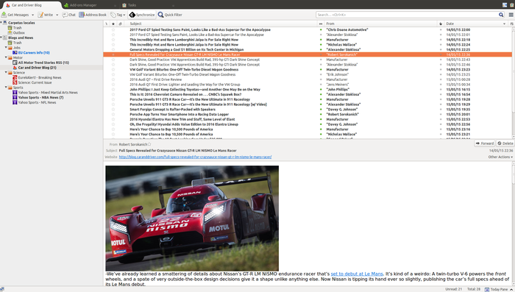Collapse the Carpetas locales account
The image size is (515, 292).
click(1, 23)
